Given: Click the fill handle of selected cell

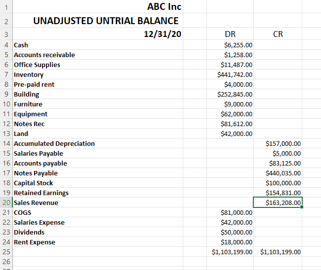Looking at the screenshot, I should [302, 207].
